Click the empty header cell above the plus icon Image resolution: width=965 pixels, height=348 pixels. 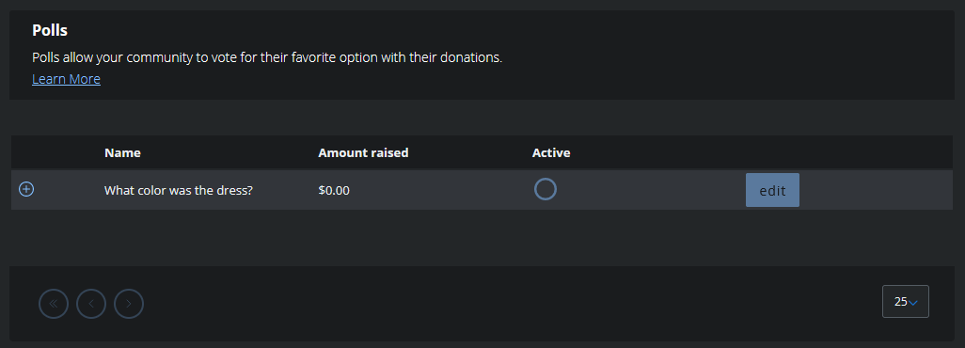pyautogui.click(x=25, y=152)
